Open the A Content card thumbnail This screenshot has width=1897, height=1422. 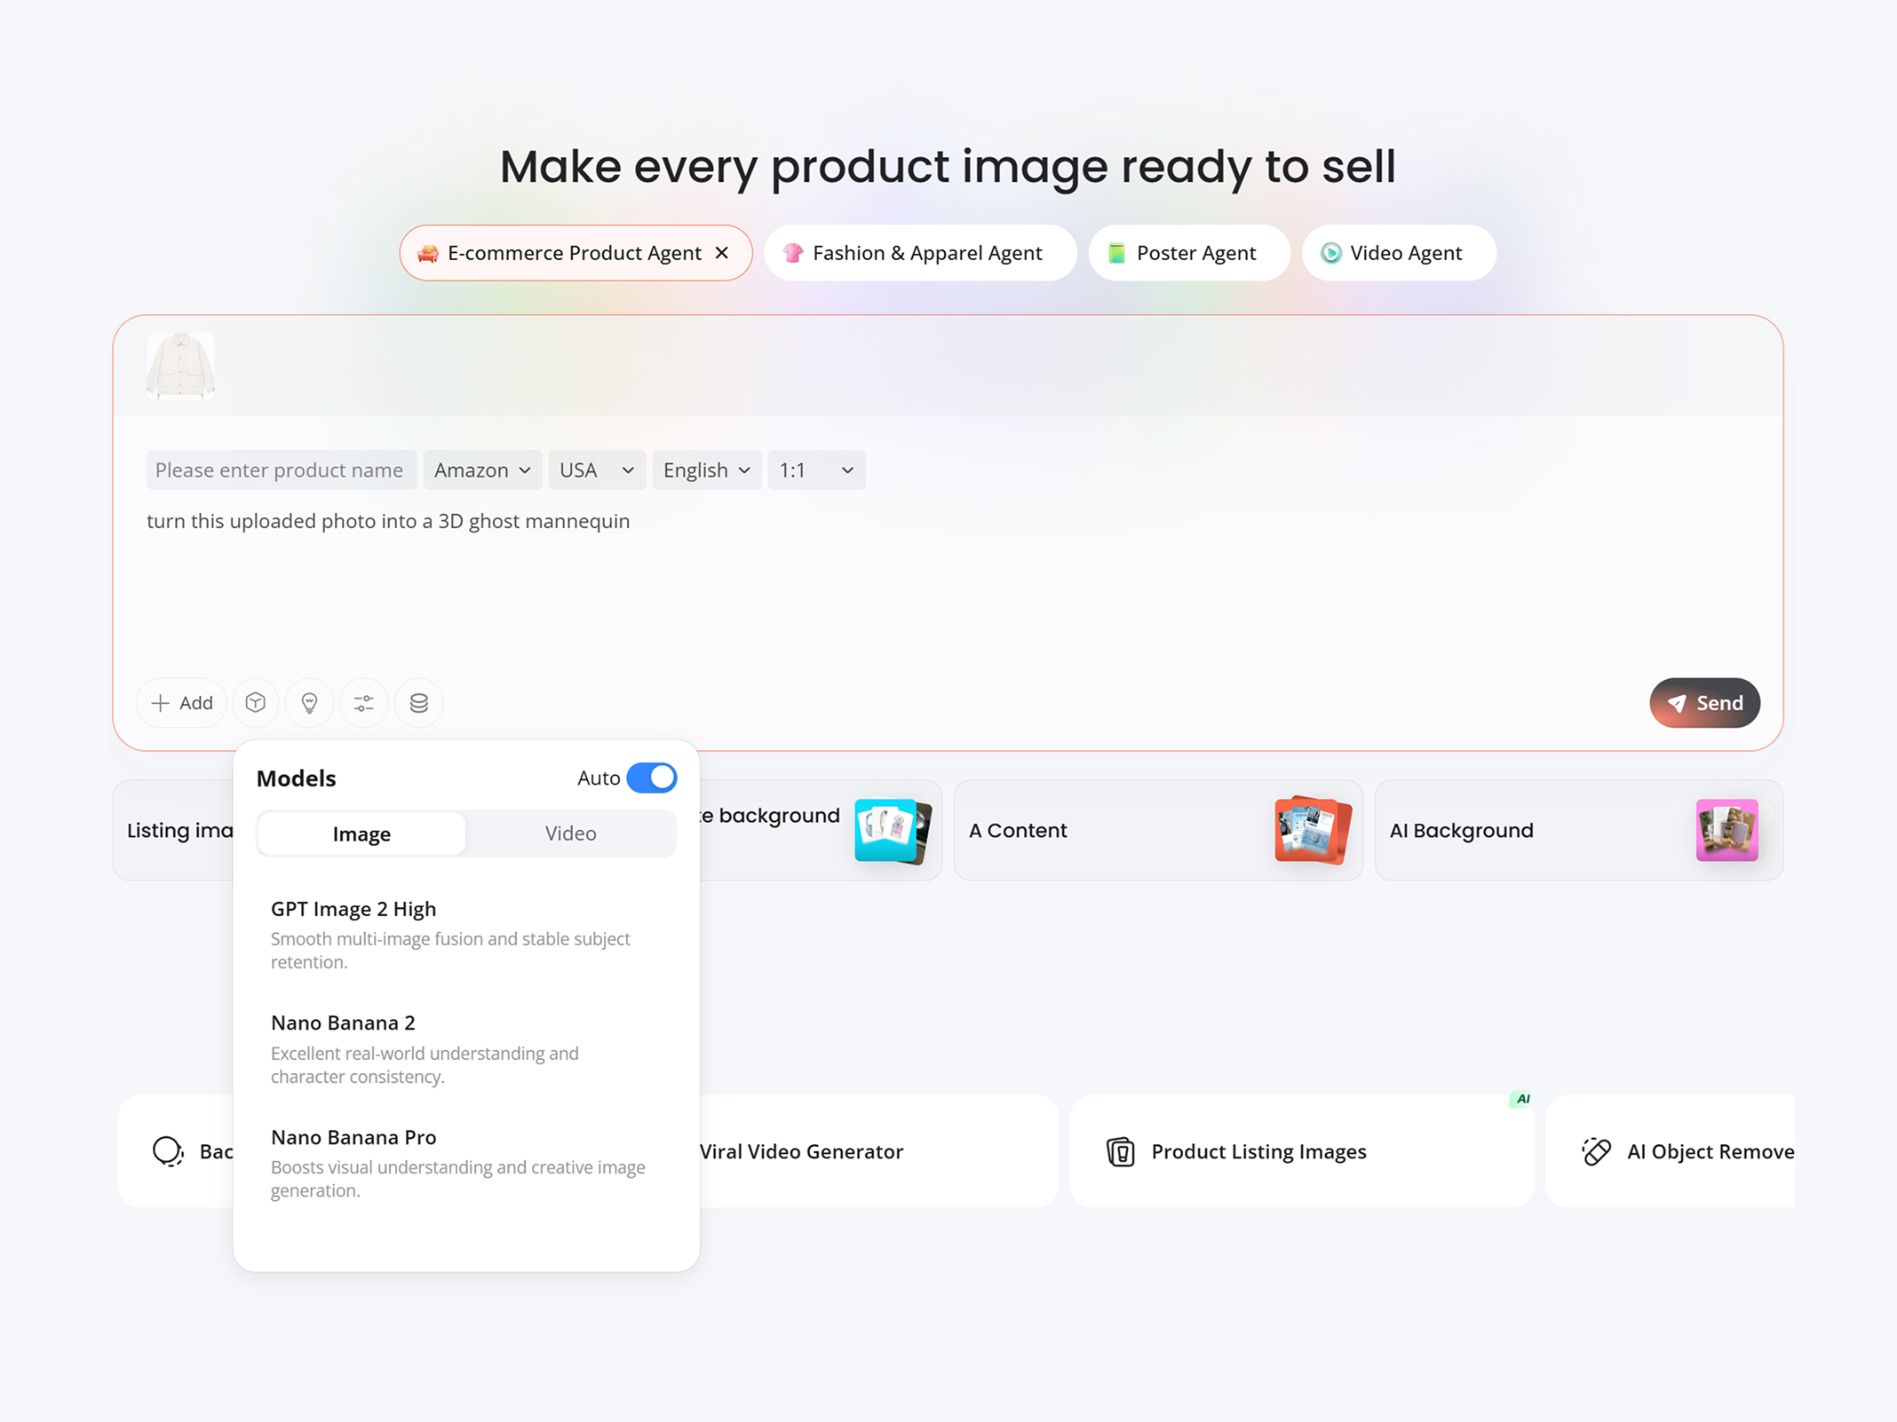pyautogui.click(x=1313, y=830)
